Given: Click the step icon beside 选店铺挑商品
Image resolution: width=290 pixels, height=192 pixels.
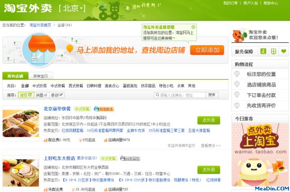Looking at the screenshot, I should click(237, 84).
